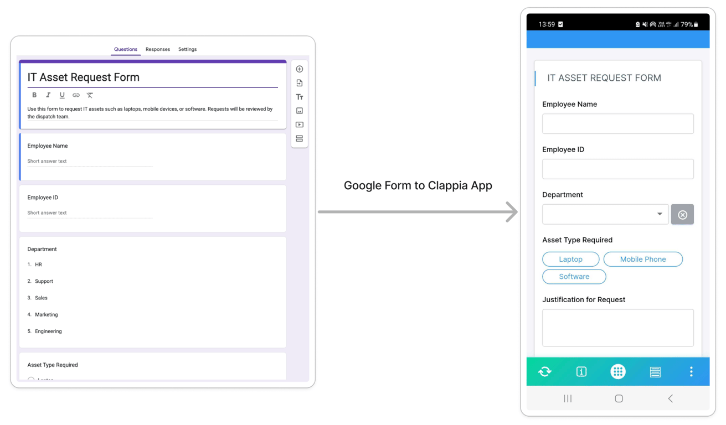Clear the Department selection in Clappia app
This screenshot has width=726, height=425.
tap(682, 214)
